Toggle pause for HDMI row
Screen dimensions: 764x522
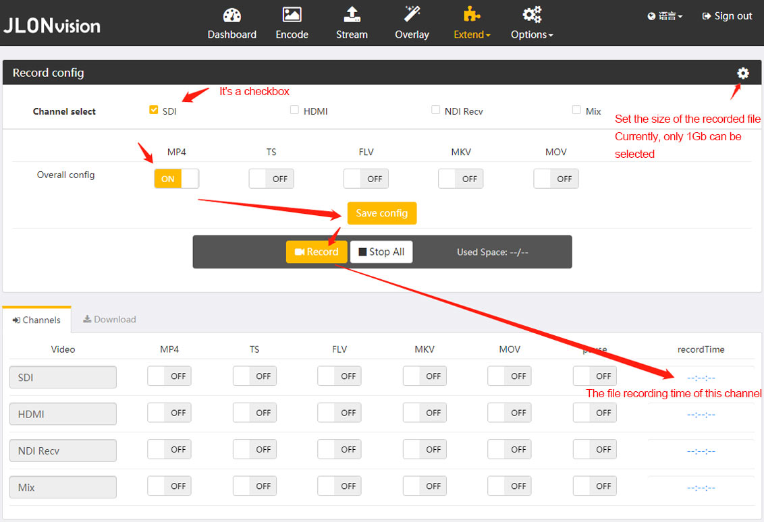pos(595,413)
